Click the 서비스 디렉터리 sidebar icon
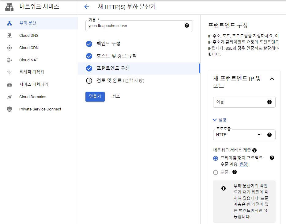This screenshot has width=286, height=224. [x=9, y=85]
